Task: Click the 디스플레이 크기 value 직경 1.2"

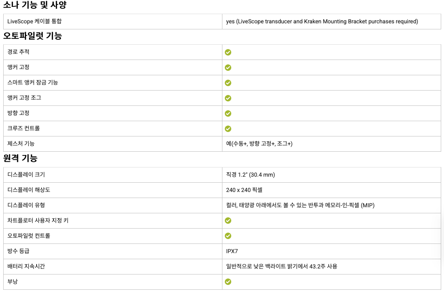Action: [x=250, y=175]
